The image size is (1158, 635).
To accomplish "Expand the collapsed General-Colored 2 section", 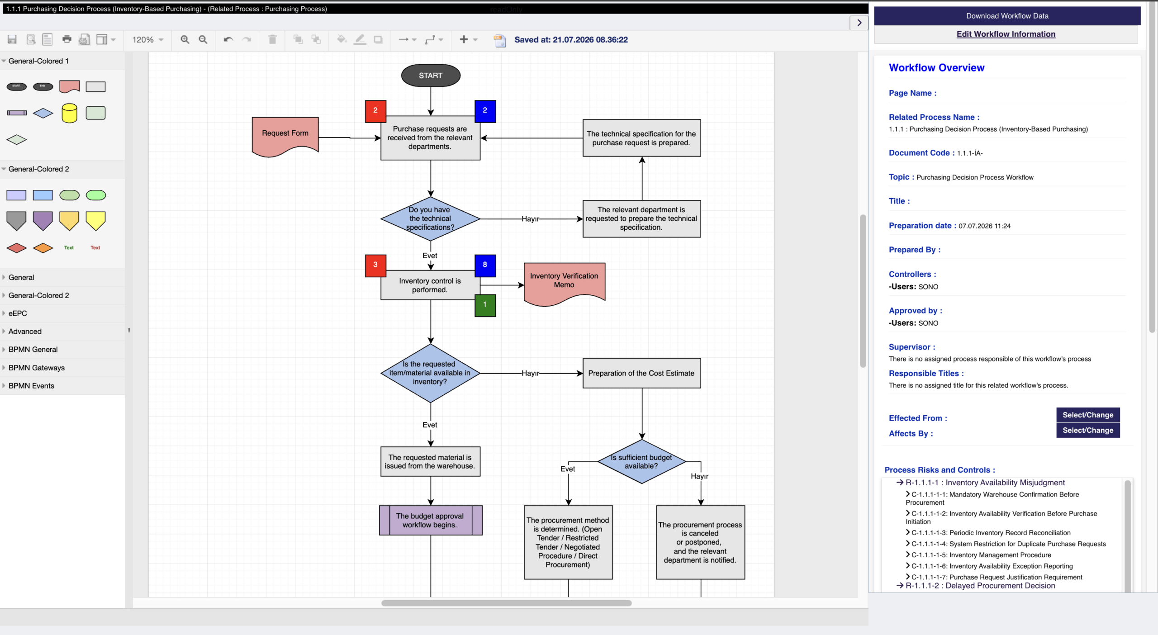I will pos(62,295).
